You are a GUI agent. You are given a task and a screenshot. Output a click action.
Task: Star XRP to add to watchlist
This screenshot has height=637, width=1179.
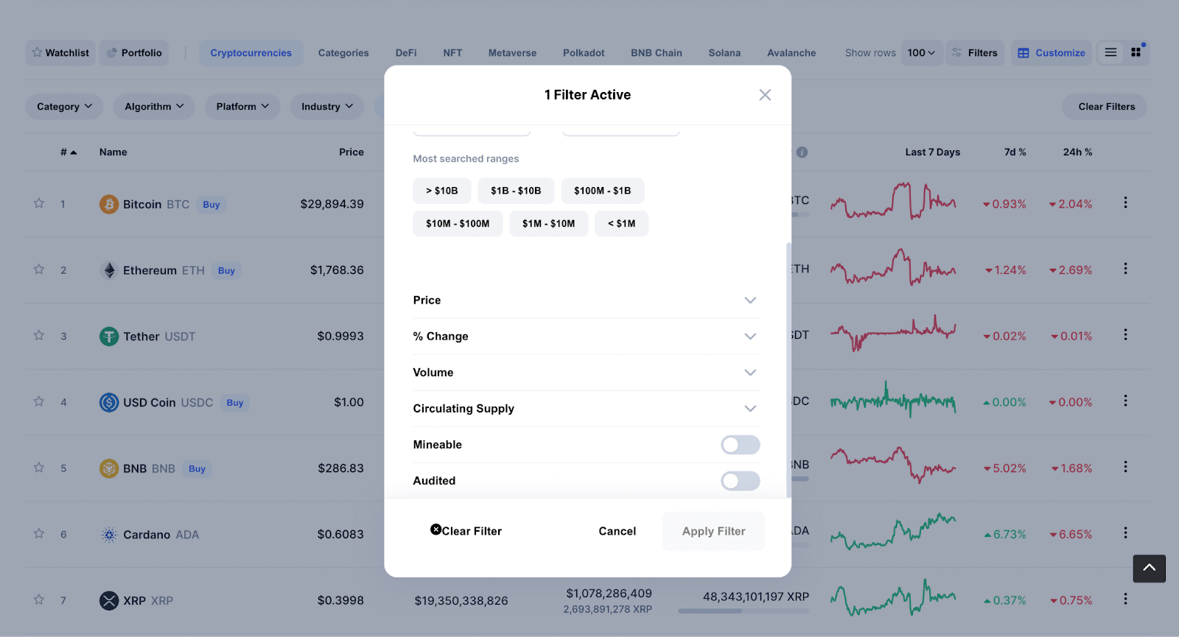pos(39,600)
